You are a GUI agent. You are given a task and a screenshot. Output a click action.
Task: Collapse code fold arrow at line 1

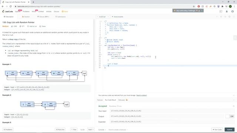point(101,21)
